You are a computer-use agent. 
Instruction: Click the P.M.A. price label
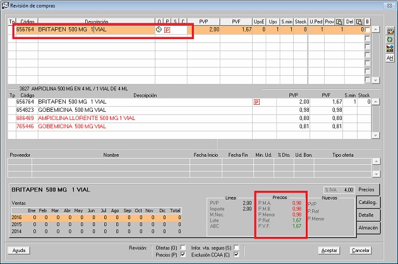pos(265,203)
